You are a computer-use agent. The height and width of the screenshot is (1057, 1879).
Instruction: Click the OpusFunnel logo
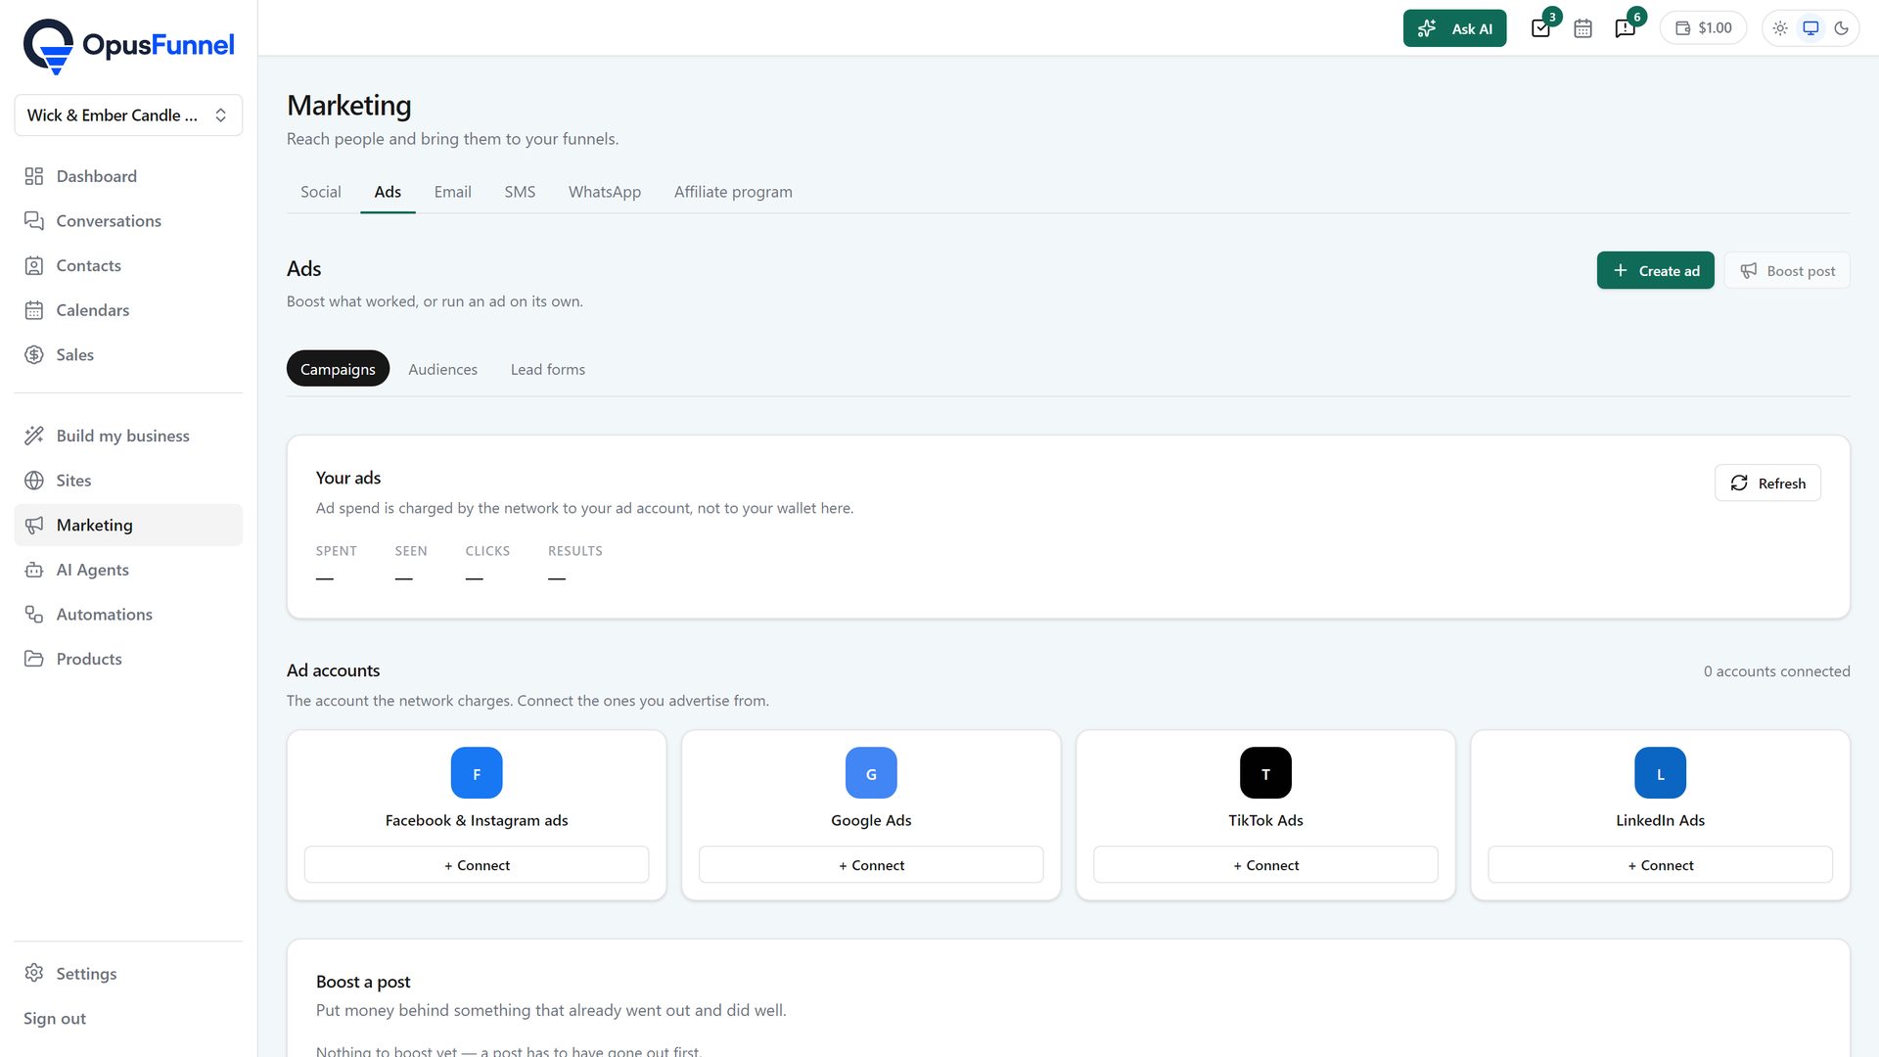click(x=128, y=45)
